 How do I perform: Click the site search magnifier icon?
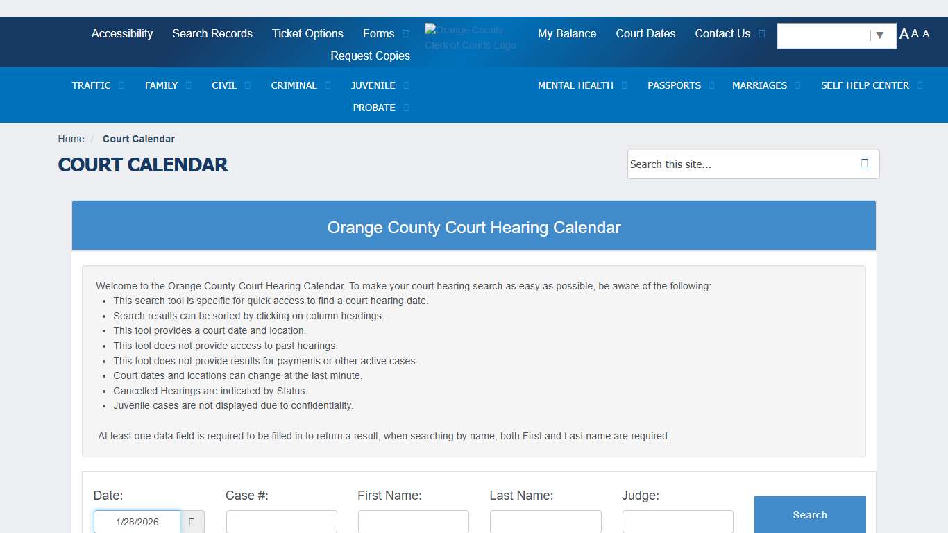(x=864, y=164)
